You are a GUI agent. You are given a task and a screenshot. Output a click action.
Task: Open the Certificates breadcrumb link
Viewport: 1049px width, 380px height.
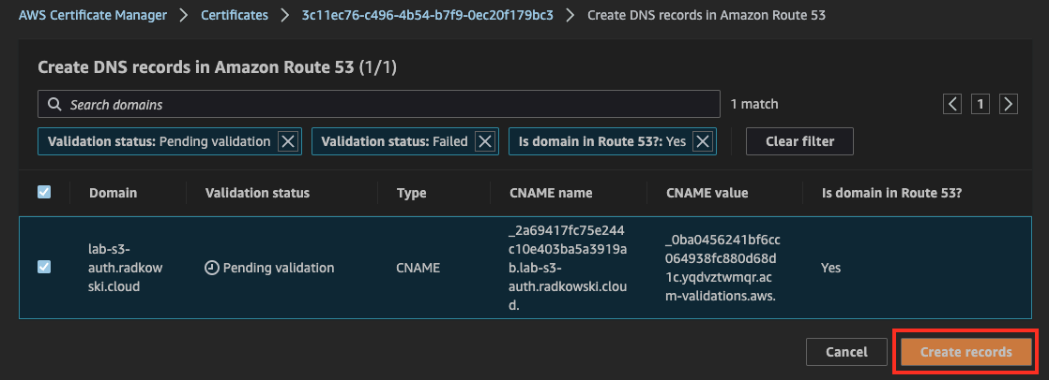(x=235, y=15)
